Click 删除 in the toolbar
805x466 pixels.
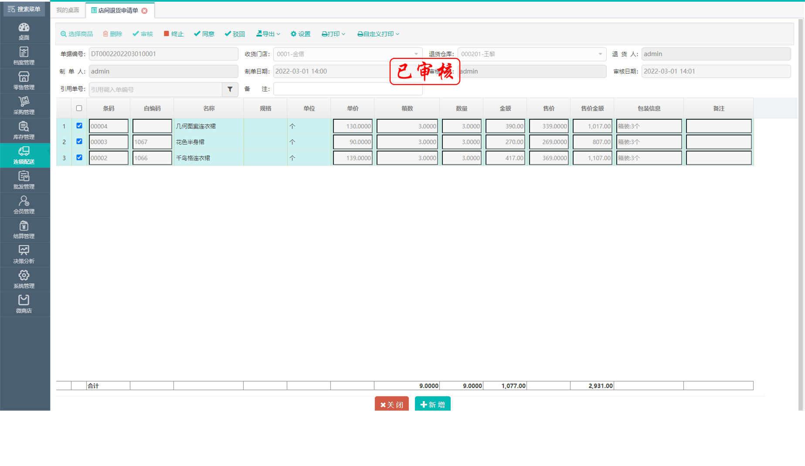tap(112, 34)
